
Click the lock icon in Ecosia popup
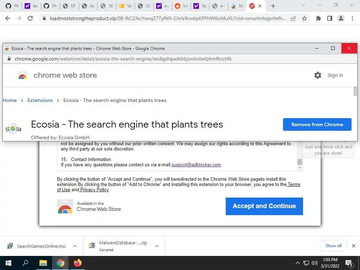9,59
